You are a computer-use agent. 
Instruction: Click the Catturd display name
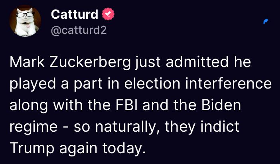click(75, 15)
